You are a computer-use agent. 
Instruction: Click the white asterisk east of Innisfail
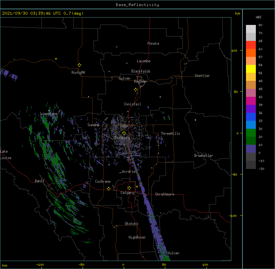(160, 97)
